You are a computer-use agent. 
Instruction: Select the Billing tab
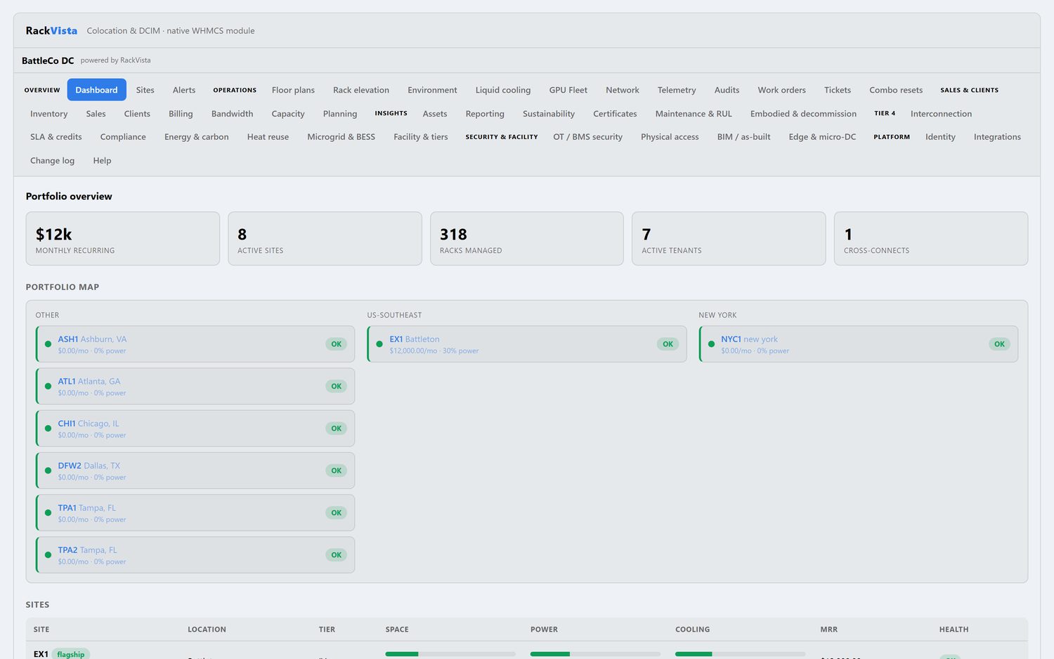(x=181, y=114)
